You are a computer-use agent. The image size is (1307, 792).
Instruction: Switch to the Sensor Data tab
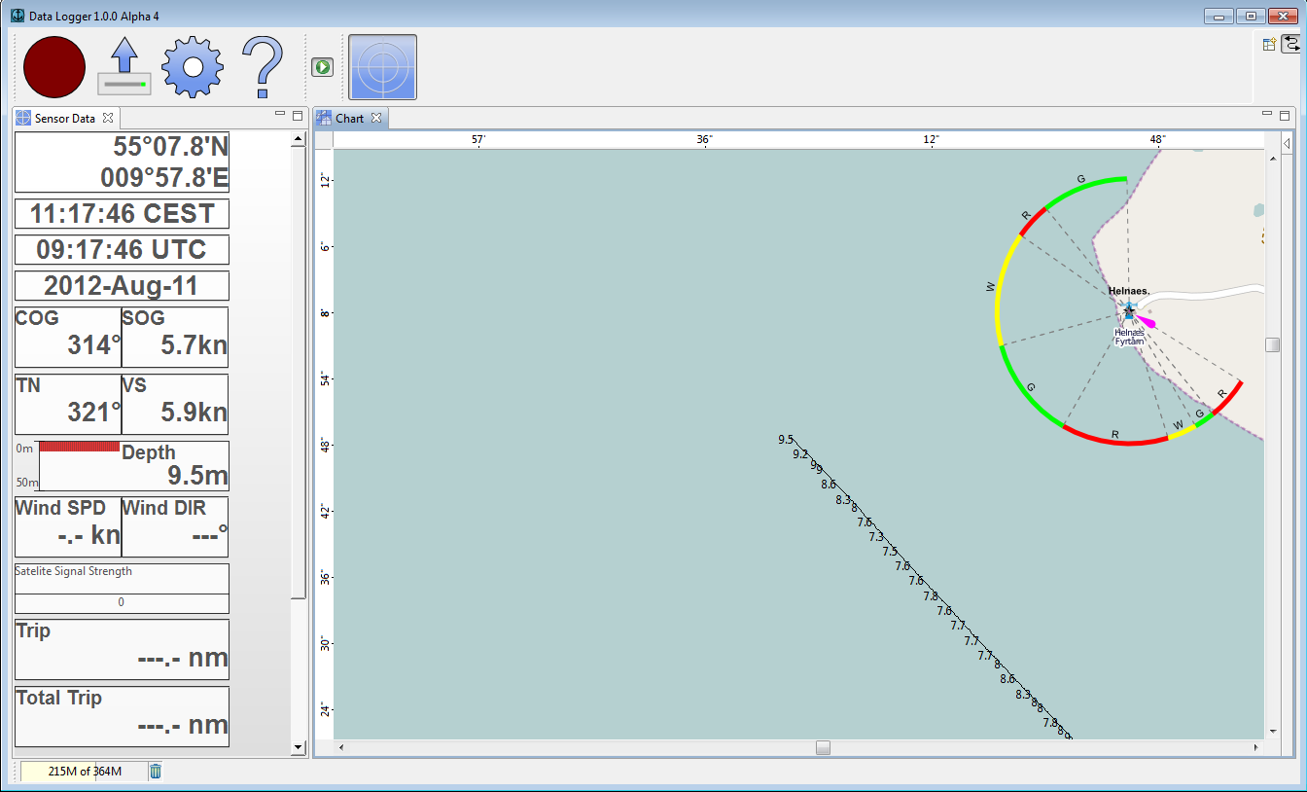click(x=64, y=119)
